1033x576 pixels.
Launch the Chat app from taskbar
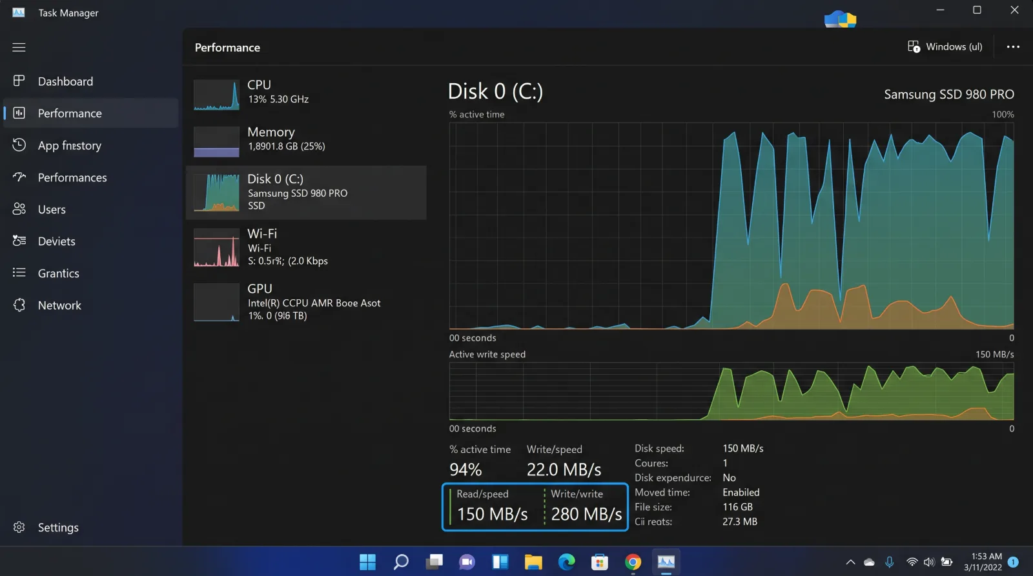coord(467,562)
